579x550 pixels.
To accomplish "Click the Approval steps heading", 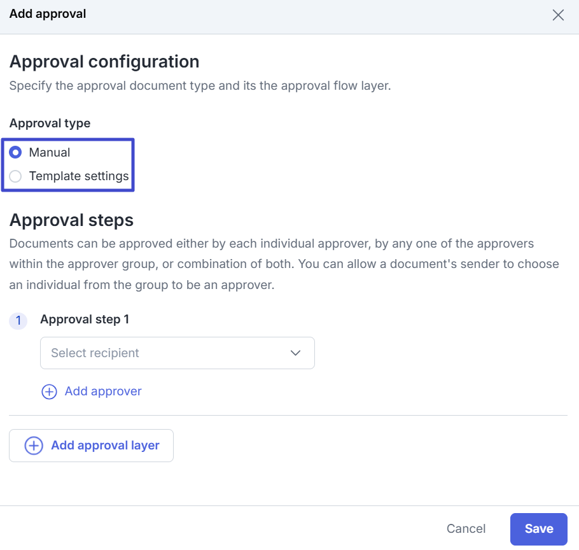I will 71,220.
